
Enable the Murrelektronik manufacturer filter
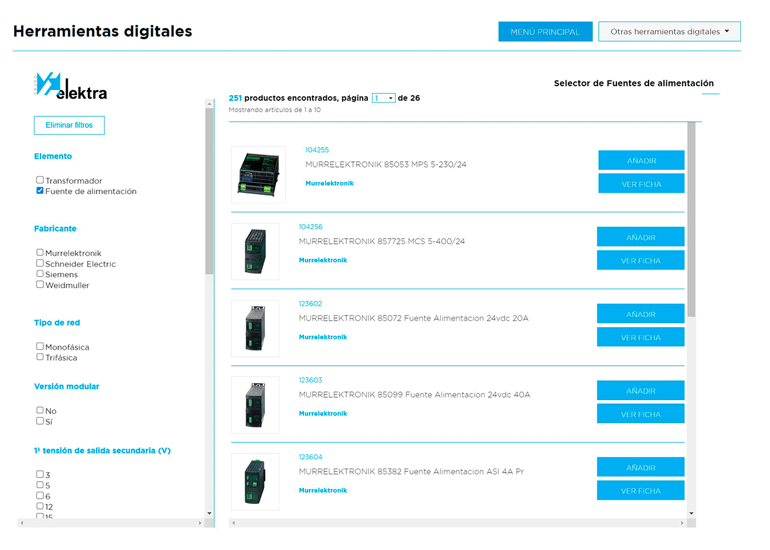[x=40, y=252]
